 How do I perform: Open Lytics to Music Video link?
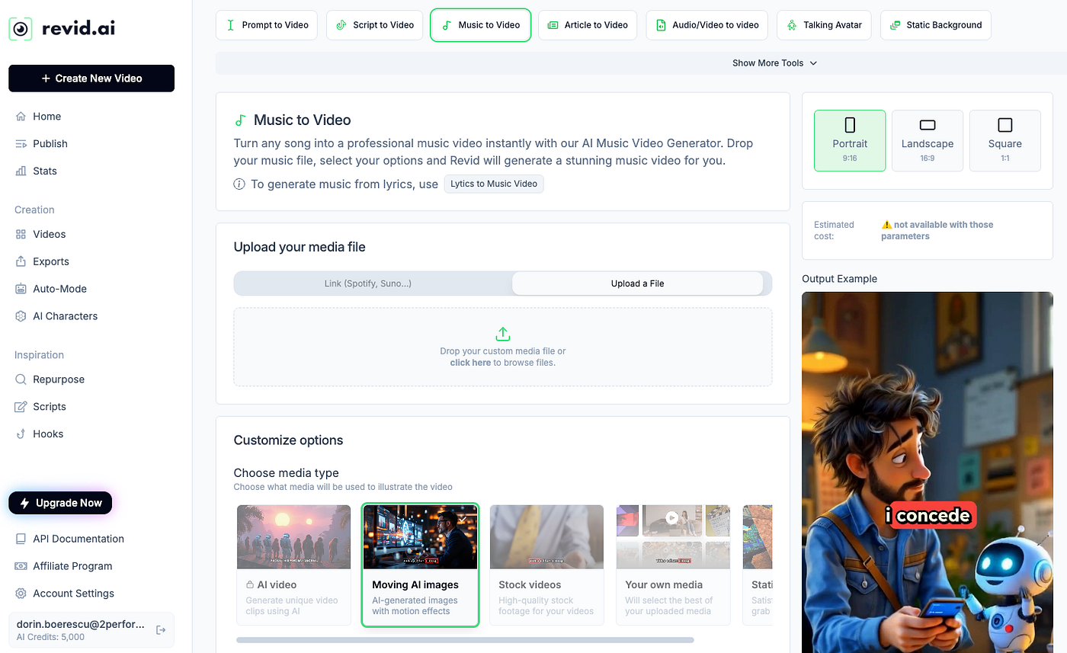click(494, 184)
